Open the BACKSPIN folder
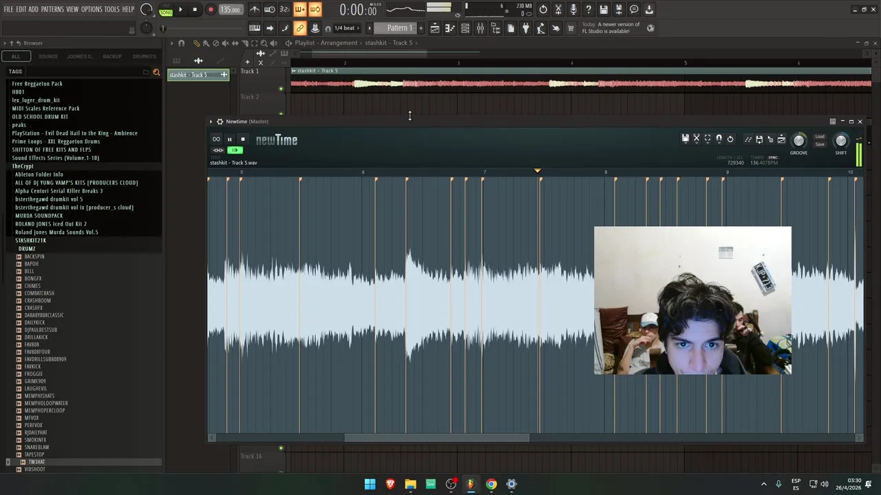Screen dimensions: 881x495 pos(34,256)
